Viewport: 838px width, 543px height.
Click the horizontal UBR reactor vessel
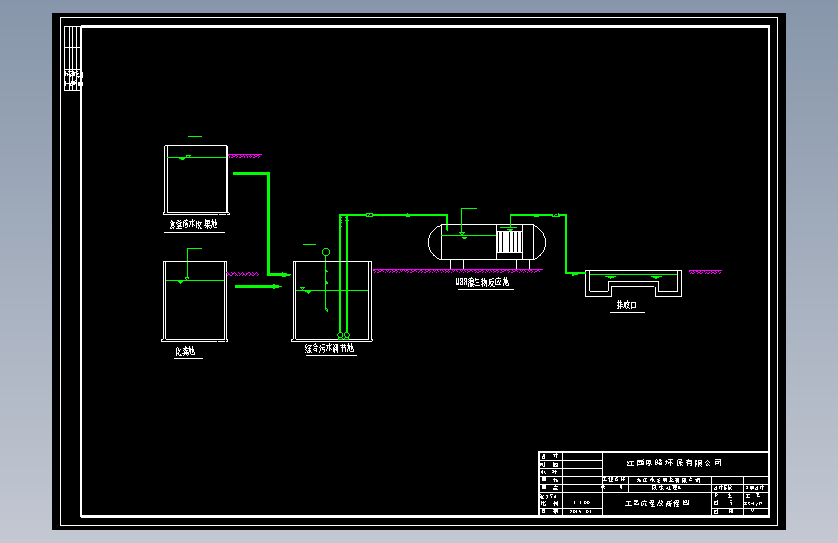pos(487,243)
